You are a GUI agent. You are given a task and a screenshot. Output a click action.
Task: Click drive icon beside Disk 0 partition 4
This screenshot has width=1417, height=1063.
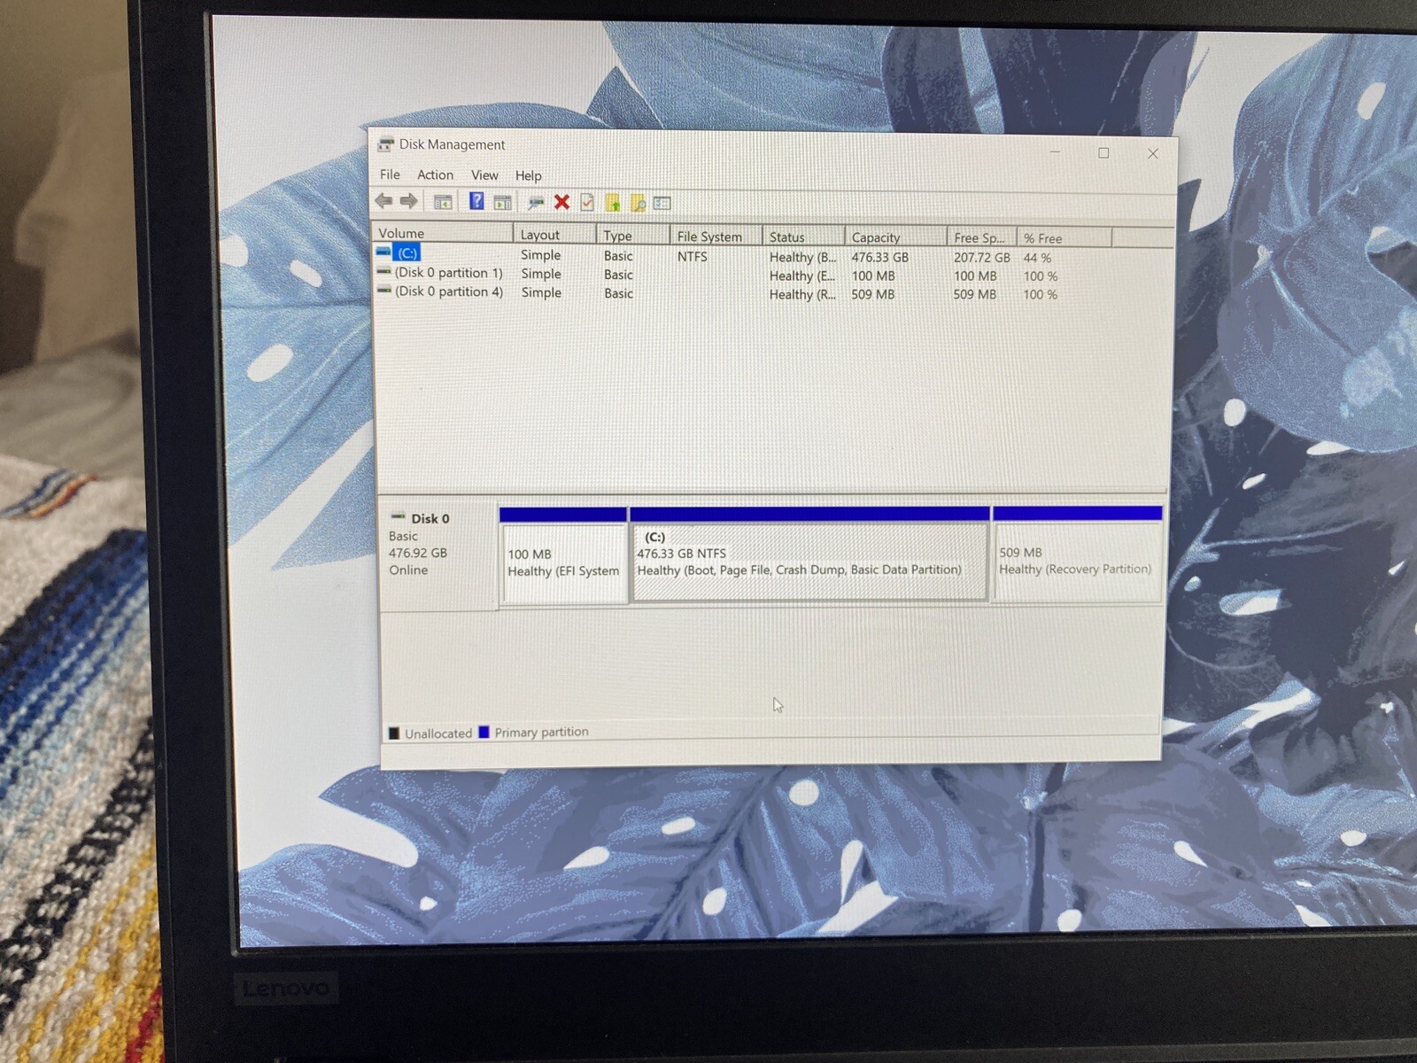coord(383,290)
